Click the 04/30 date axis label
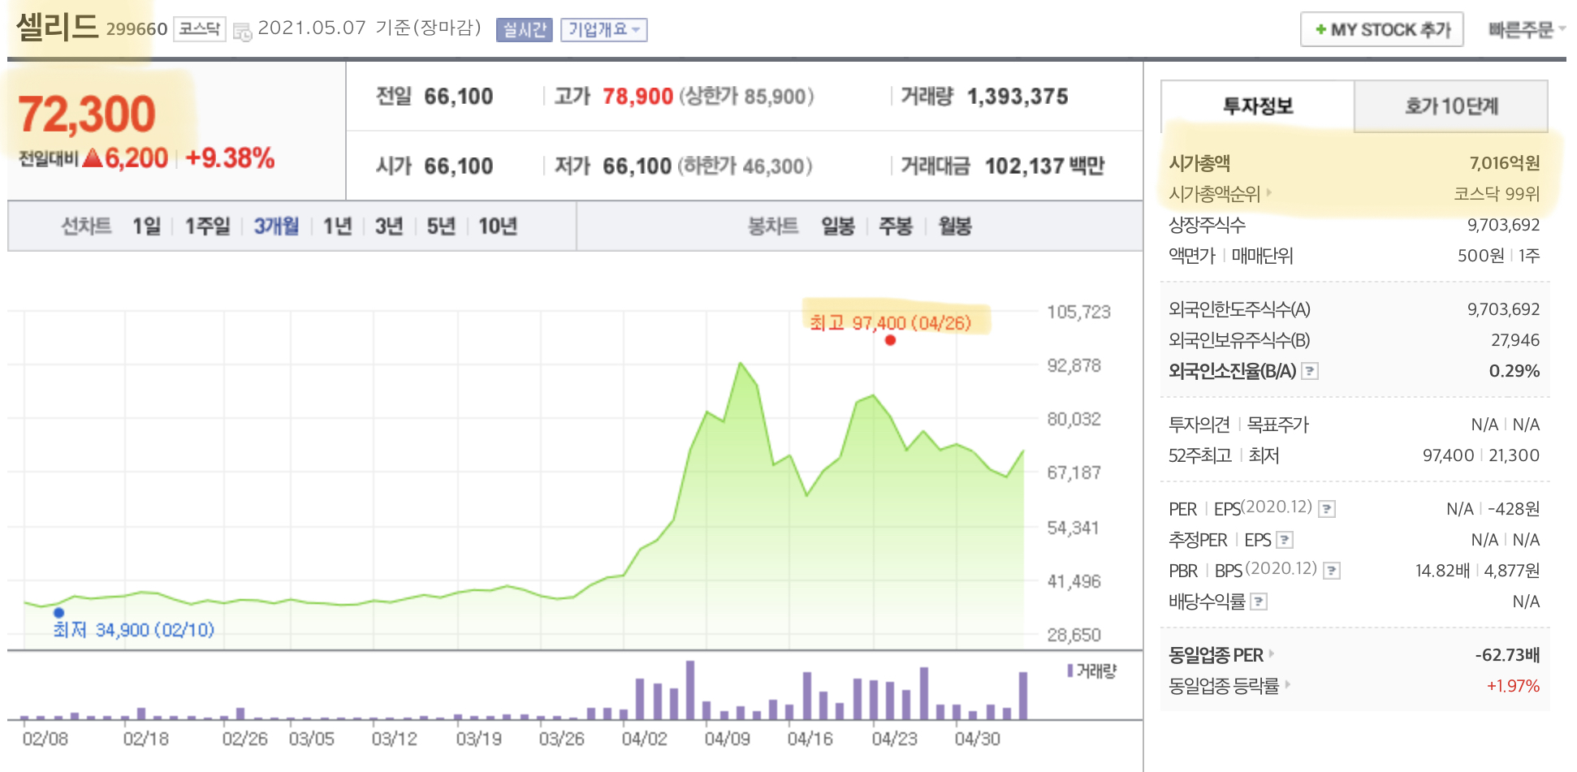The image size is (1577, 772). 977,739
